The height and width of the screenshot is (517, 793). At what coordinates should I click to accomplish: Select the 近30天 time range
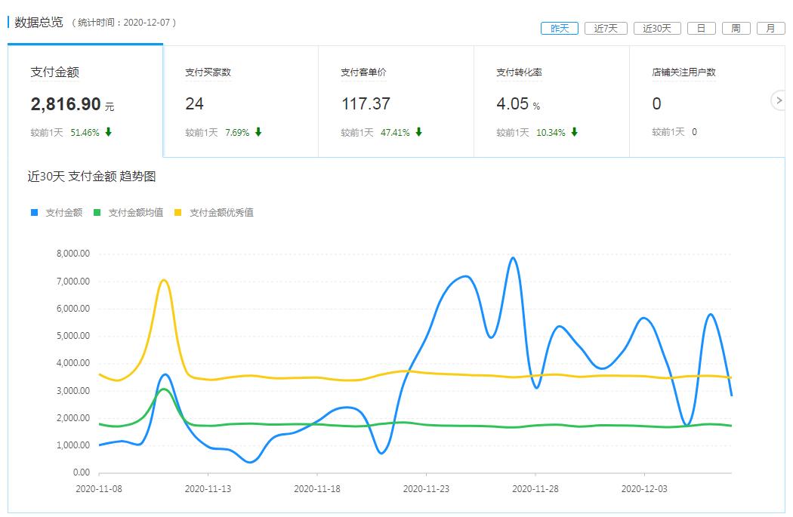(657, 29)
